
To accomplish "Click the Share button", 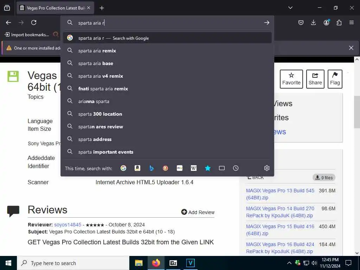I will (315, 79).
